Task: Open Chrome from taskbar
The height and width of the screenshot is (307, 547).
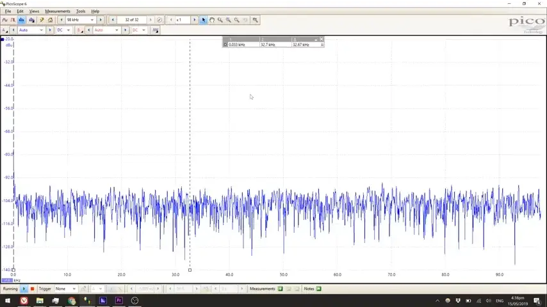Action: (x=72, y=301)
